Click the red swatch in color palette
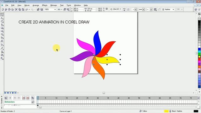 [x=199, y=59]
